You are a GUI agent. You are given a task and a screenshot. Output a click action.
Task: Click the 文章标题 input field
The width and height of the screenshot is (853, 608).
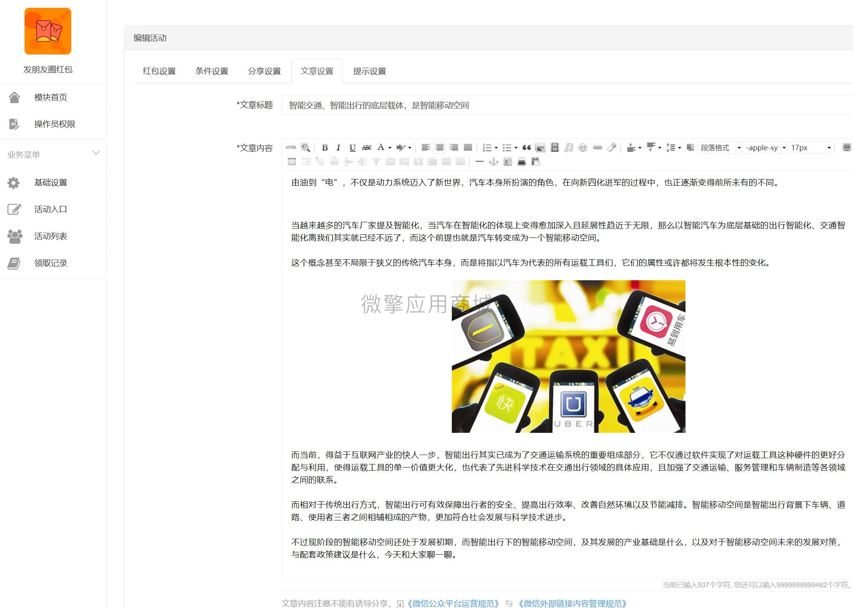tap(567, 105)
